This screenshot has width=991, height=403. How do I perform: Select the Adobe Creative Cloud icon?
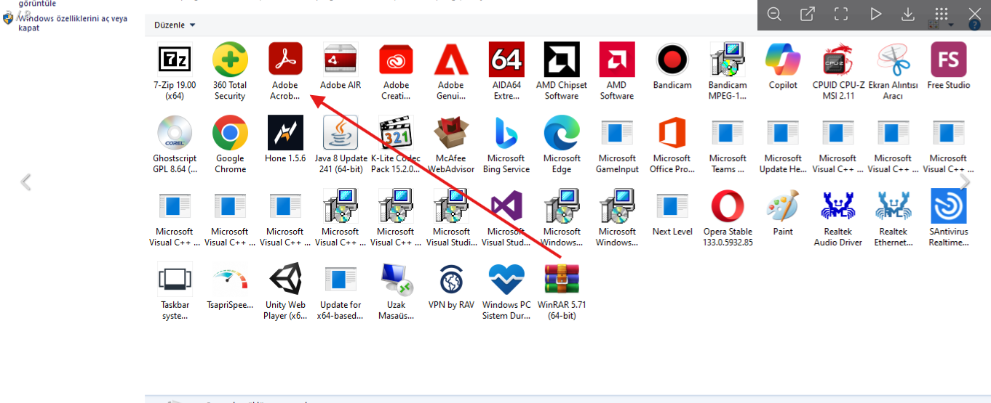coord(396,60)
